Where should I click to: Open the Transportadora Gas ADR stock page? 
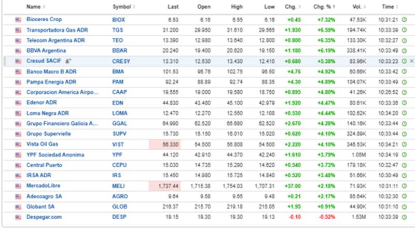tap(57, 30)
